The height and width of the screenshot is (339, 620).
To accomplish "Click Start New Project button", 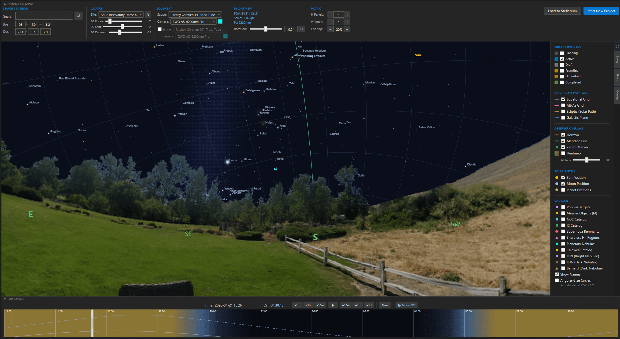I will click(x=601, y=11).
